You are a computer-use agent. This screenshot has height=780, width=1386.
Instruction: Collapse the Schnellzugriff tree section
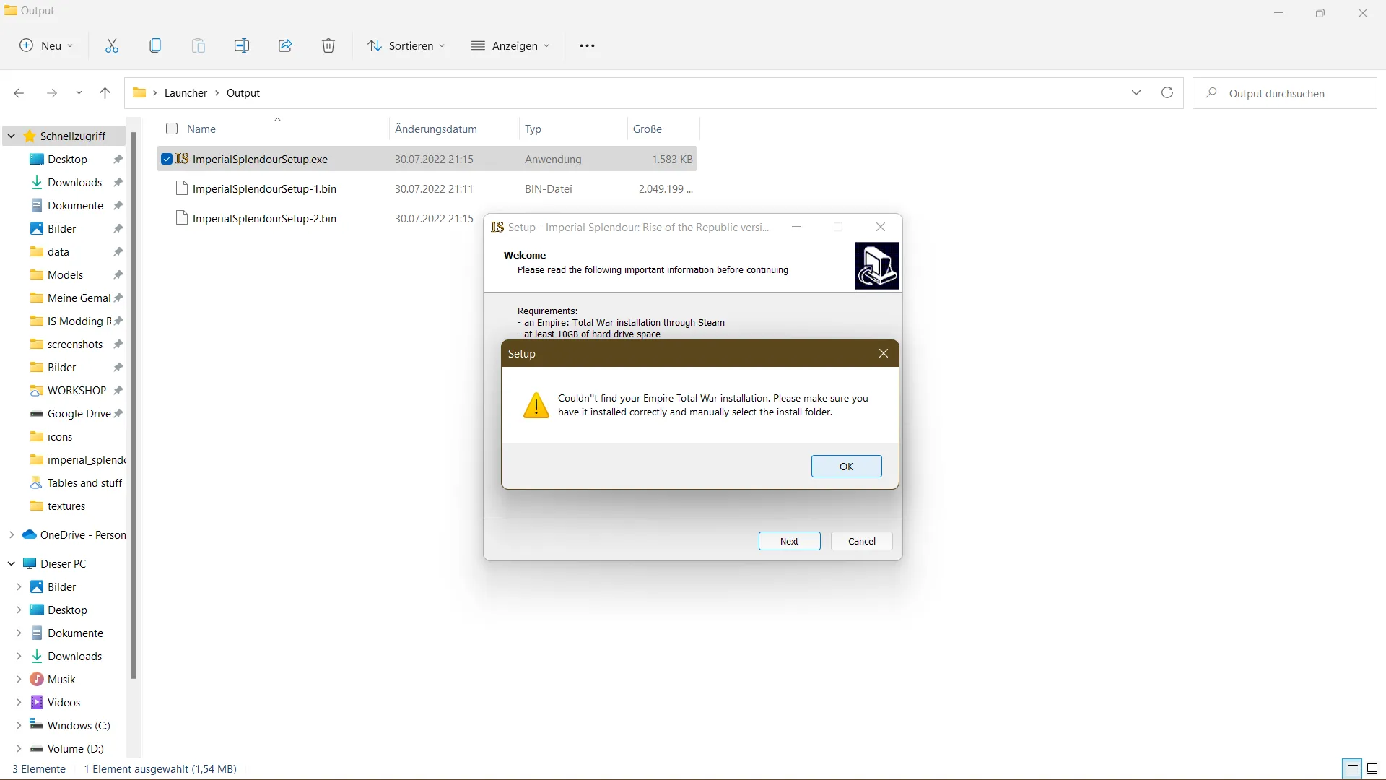(x=12, y=136)
